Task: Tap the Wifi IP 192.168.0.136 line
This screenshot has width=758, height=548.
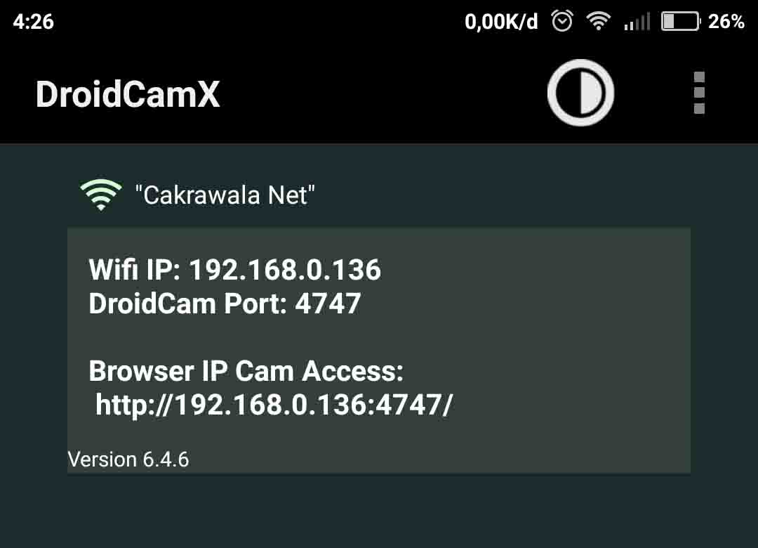Action: 235,270
